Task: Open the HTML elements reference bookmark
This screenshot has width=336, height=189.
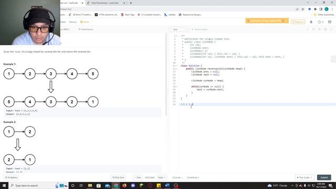Action: coord(107,15)
